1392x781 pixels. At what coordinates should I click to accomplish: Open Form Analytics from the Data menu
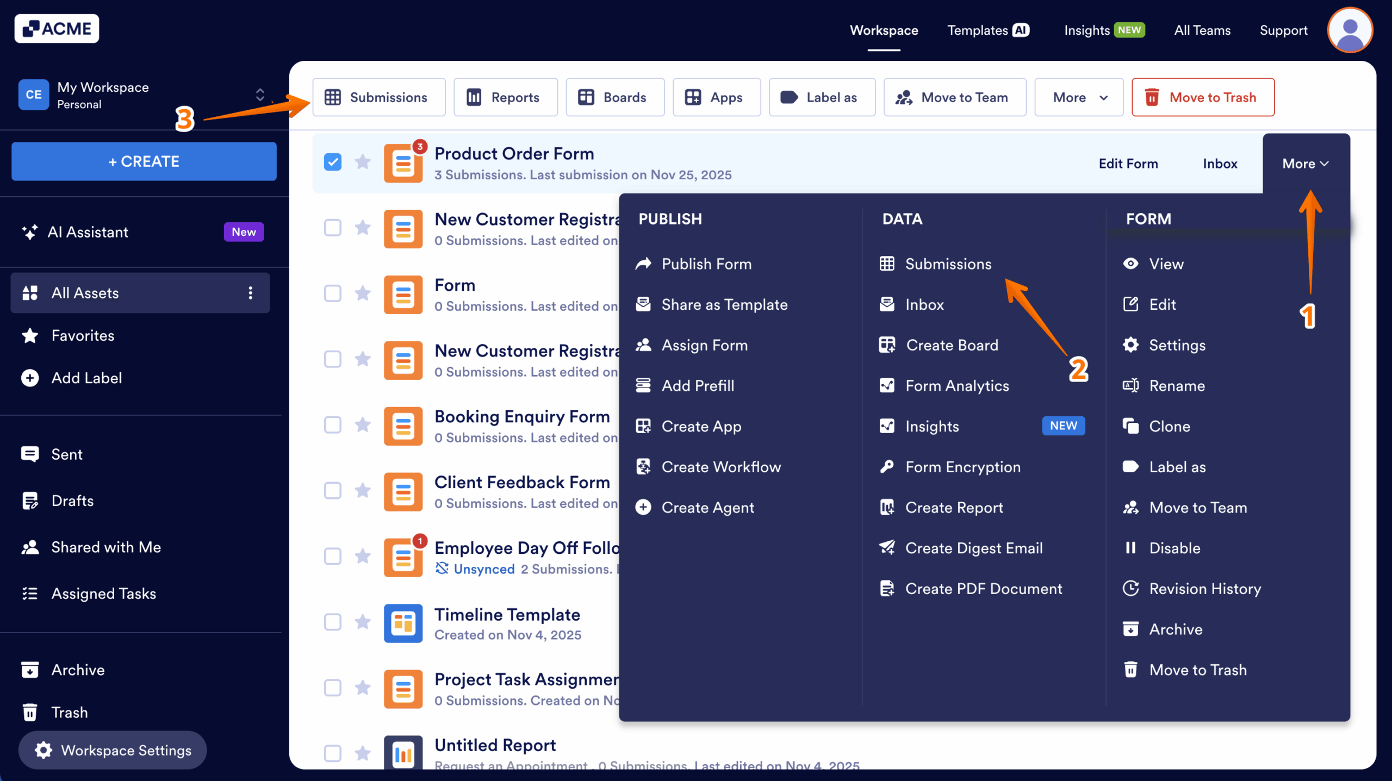[958, 385]
